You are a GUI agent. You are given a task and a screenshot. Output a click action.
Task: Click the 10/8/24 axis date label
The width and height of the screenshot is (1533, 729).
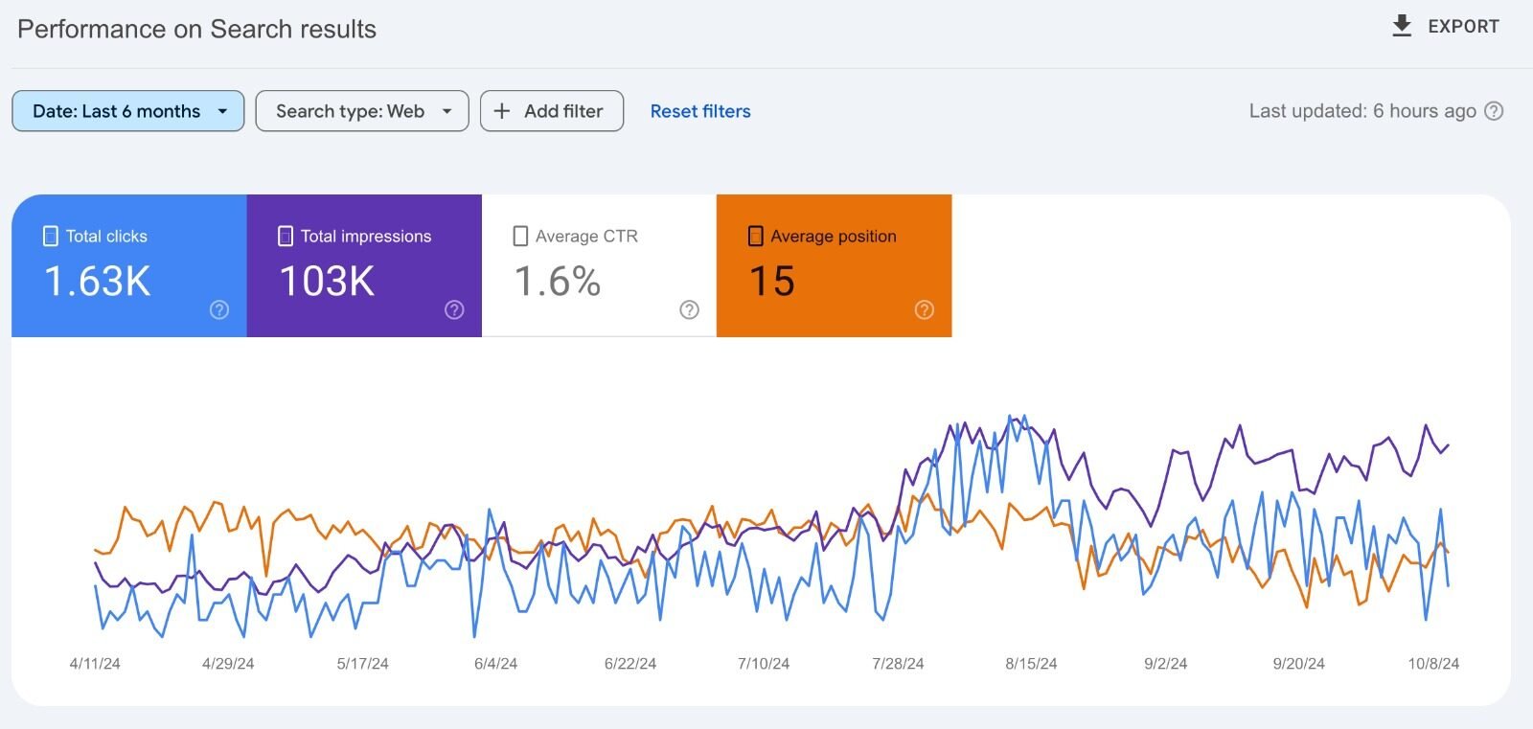pyautogui.click(x=1433, y=663)
